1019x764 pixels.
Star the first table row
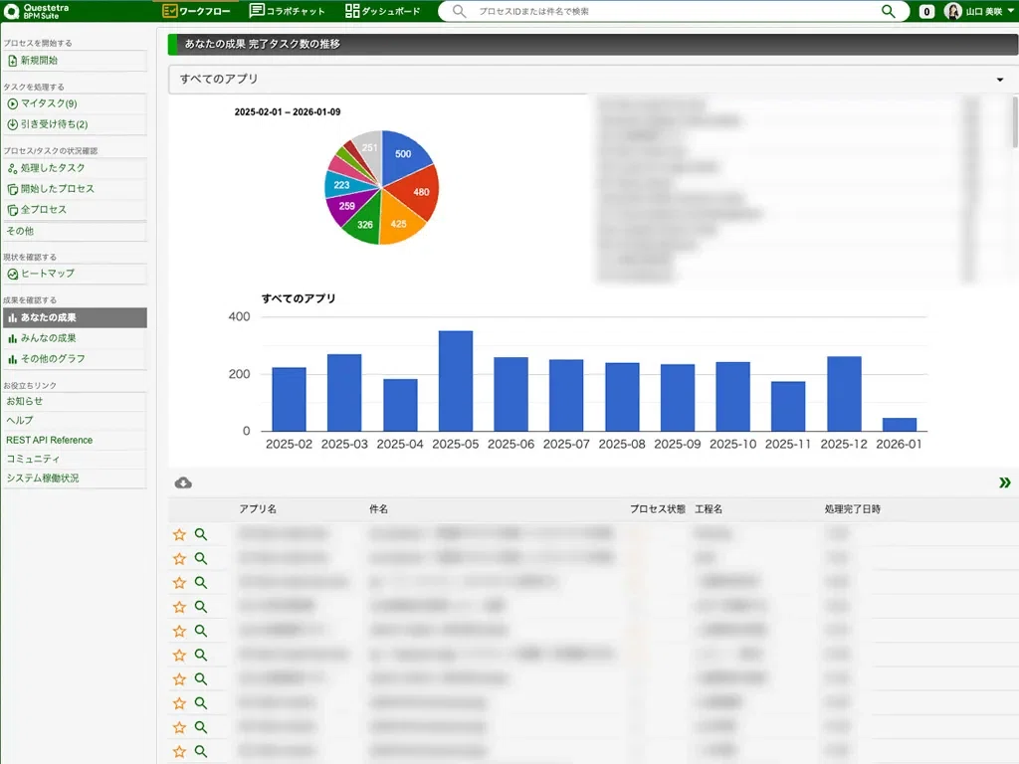click(179, 534)
